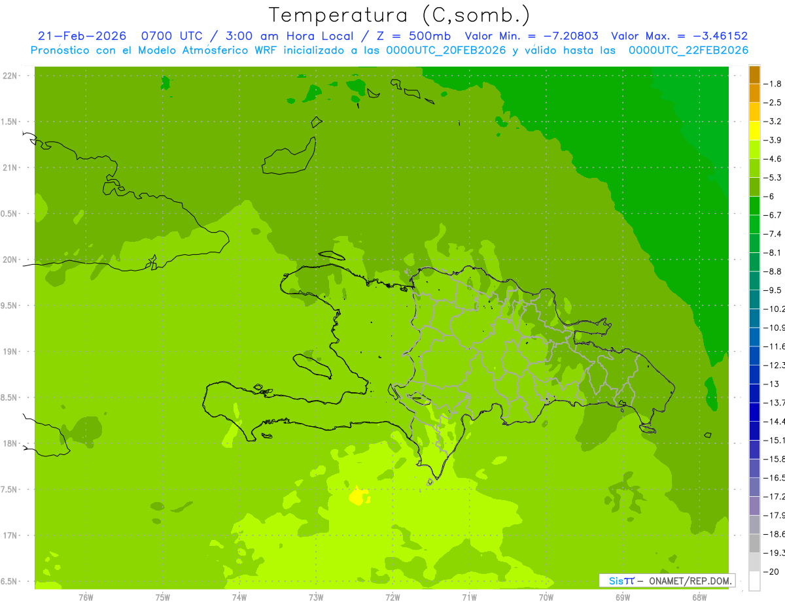Viewport: 785px width, 606px height.
Task: Click color swatch between -6 and -6.7
Action: click(x=754, y=206)
